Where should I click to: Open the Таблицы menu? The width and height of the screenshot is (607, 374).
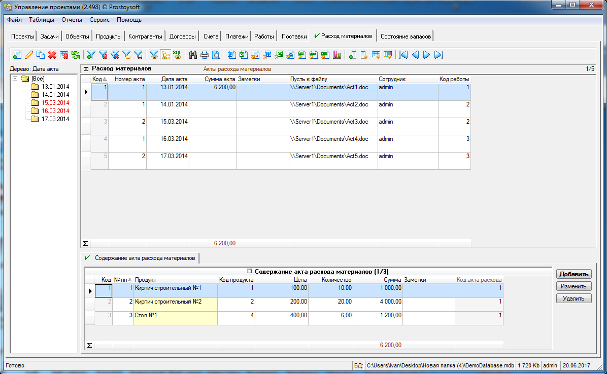pos(42,20)
